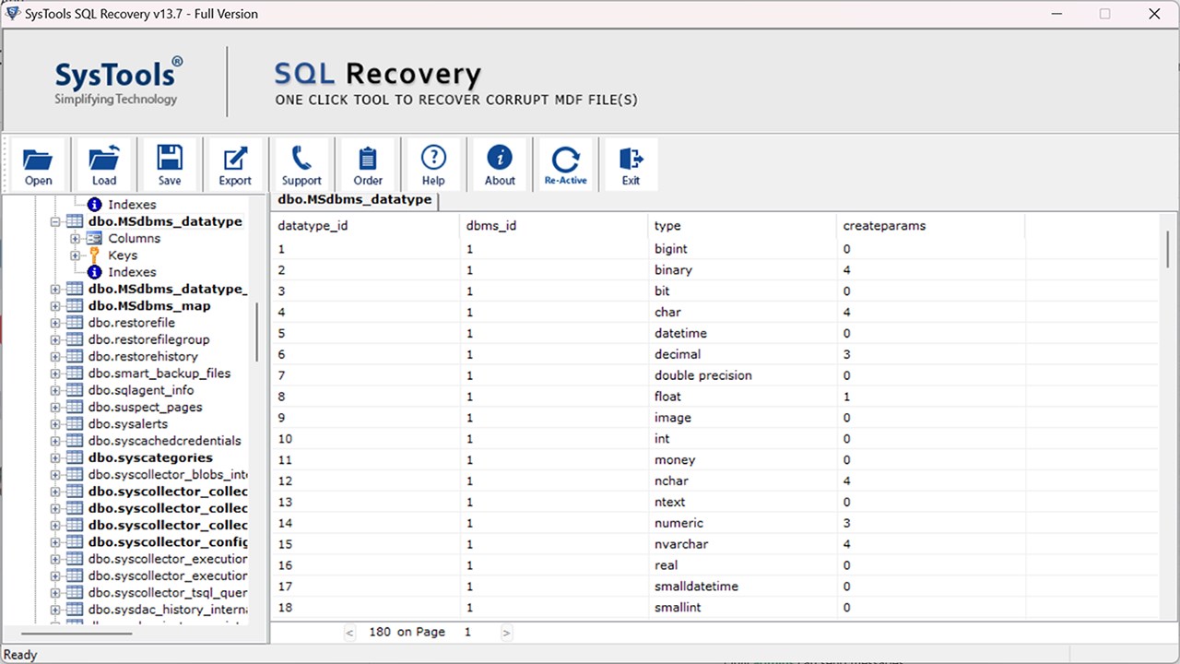This screenshot has width=1180, height=664.
Task: Expand the dbo.MSdbms_map node
Action: (55, 306)
